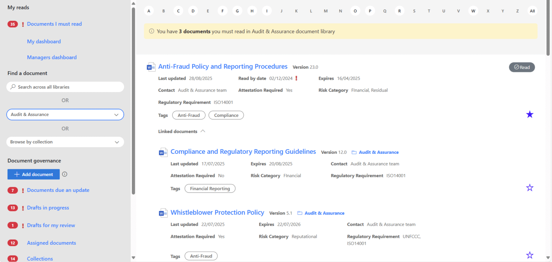Favorite Compliance and Regulatory Reporting Guidelines star
The height and width of the screenshot is (262, 552).
click(x=529, y=188)
